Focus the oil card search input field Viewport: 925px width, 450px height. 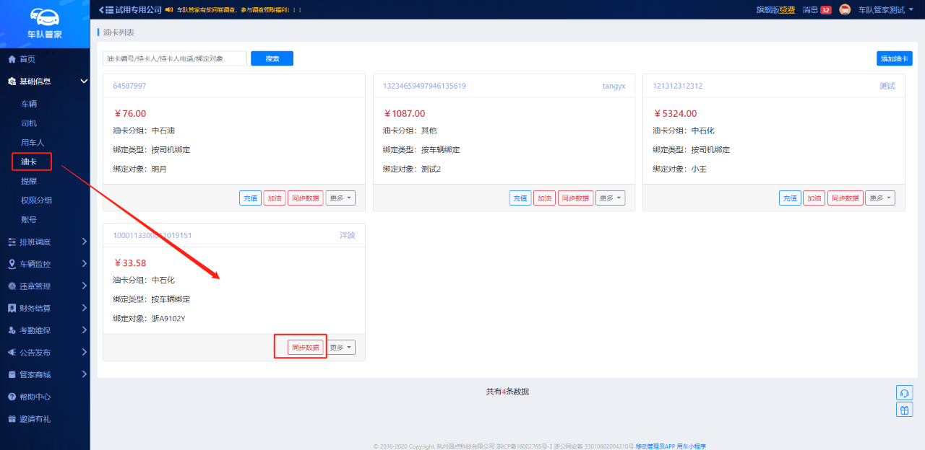[175, 58]
